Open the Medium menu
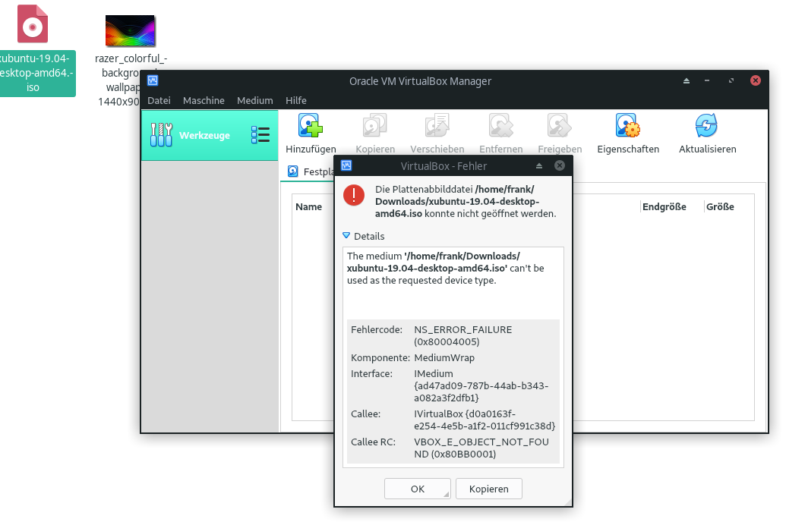 tap(254, 100)
